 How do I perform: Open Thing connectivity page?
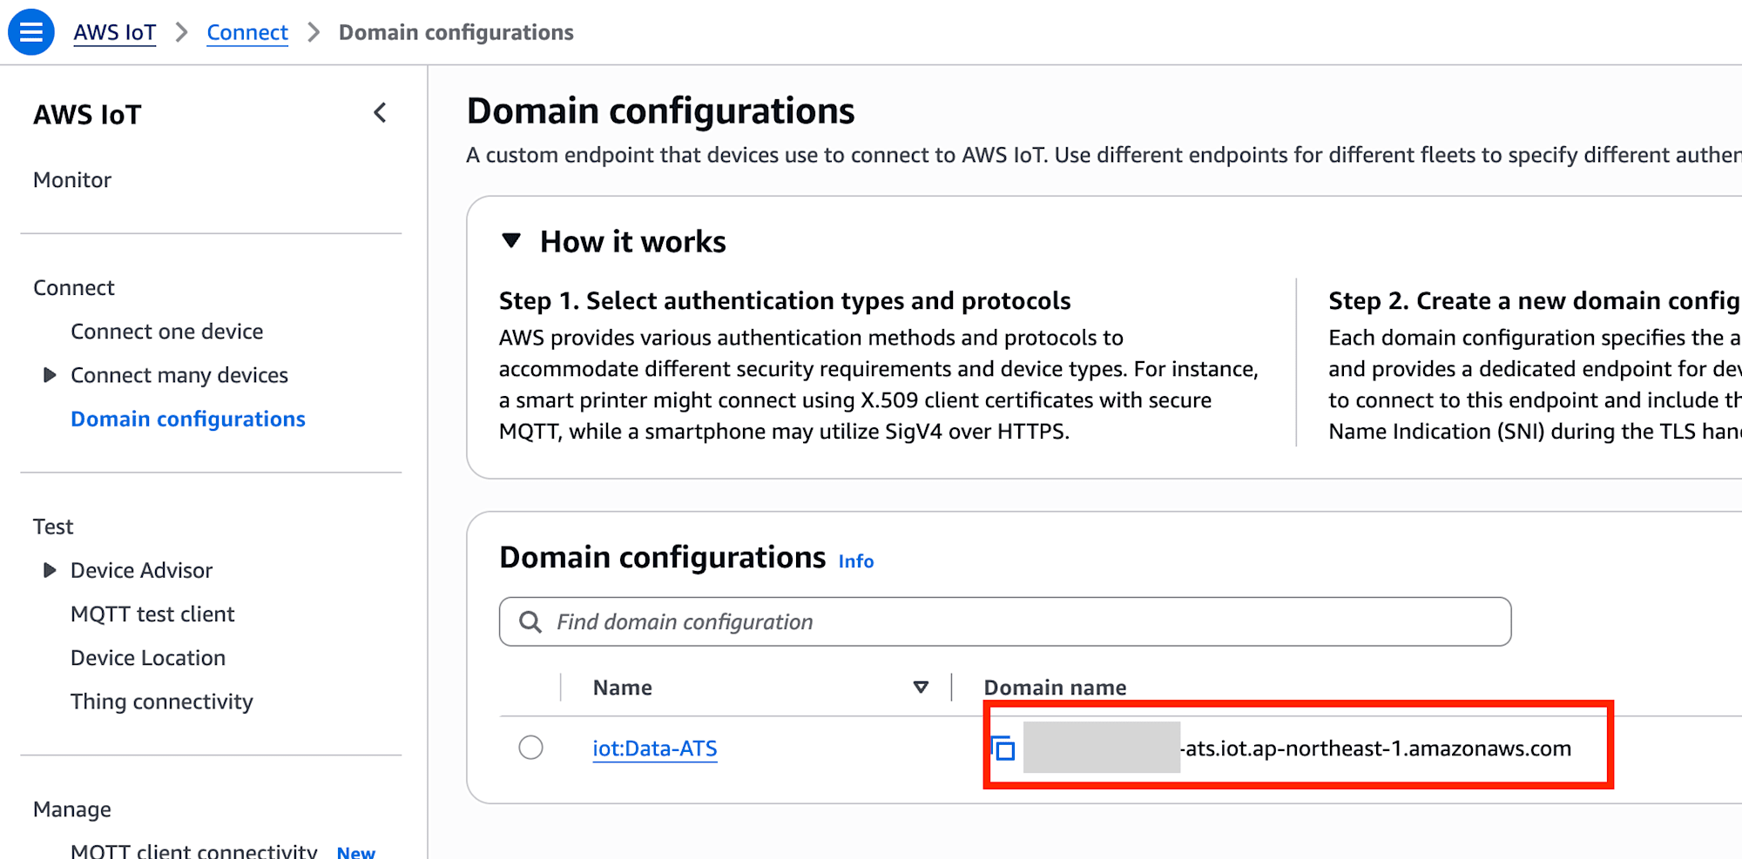[x=162, y=701]
